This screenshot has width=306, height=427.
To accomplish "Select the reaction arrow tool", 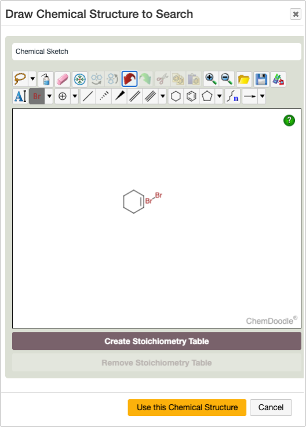I will coord(250,96).
